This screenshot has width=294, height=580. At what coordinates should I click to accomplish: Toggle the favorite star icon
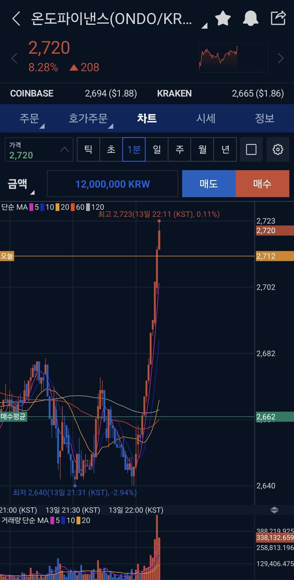click(223, 19)
